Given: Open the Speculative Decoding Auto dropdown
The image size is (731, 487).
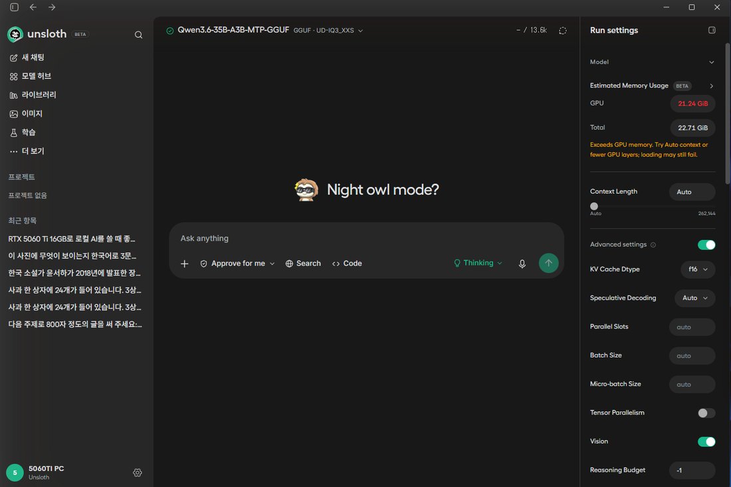Looking at the screenshot, I should pyautogui.click(x=694, y=298).
